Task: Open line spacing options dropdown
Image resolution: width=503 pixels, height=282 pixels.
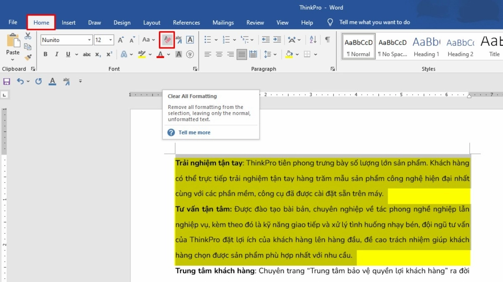Action: click(275, 55)
